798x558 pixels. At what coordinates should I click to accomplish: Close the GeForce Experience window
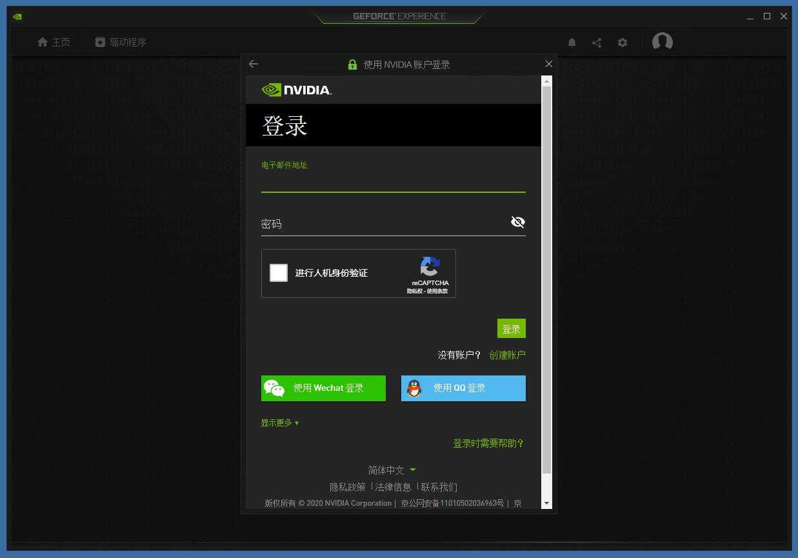coord(784,17)
